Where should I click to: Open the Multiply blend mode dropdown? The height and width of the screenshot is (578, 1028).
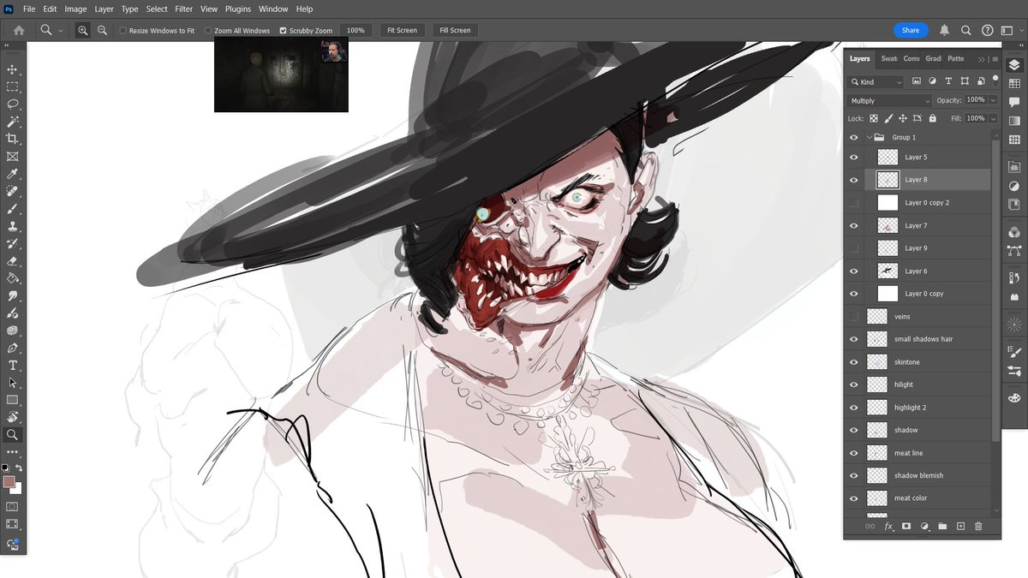tap(889, 100)
